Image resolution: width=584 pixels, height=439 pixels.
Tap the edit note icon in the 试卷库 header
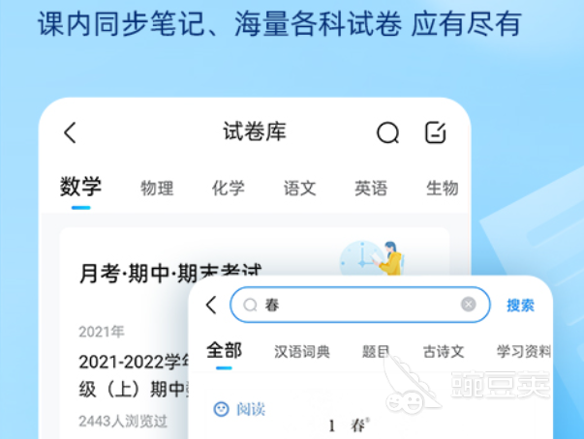pyautogui.click(x=436, y=132)
